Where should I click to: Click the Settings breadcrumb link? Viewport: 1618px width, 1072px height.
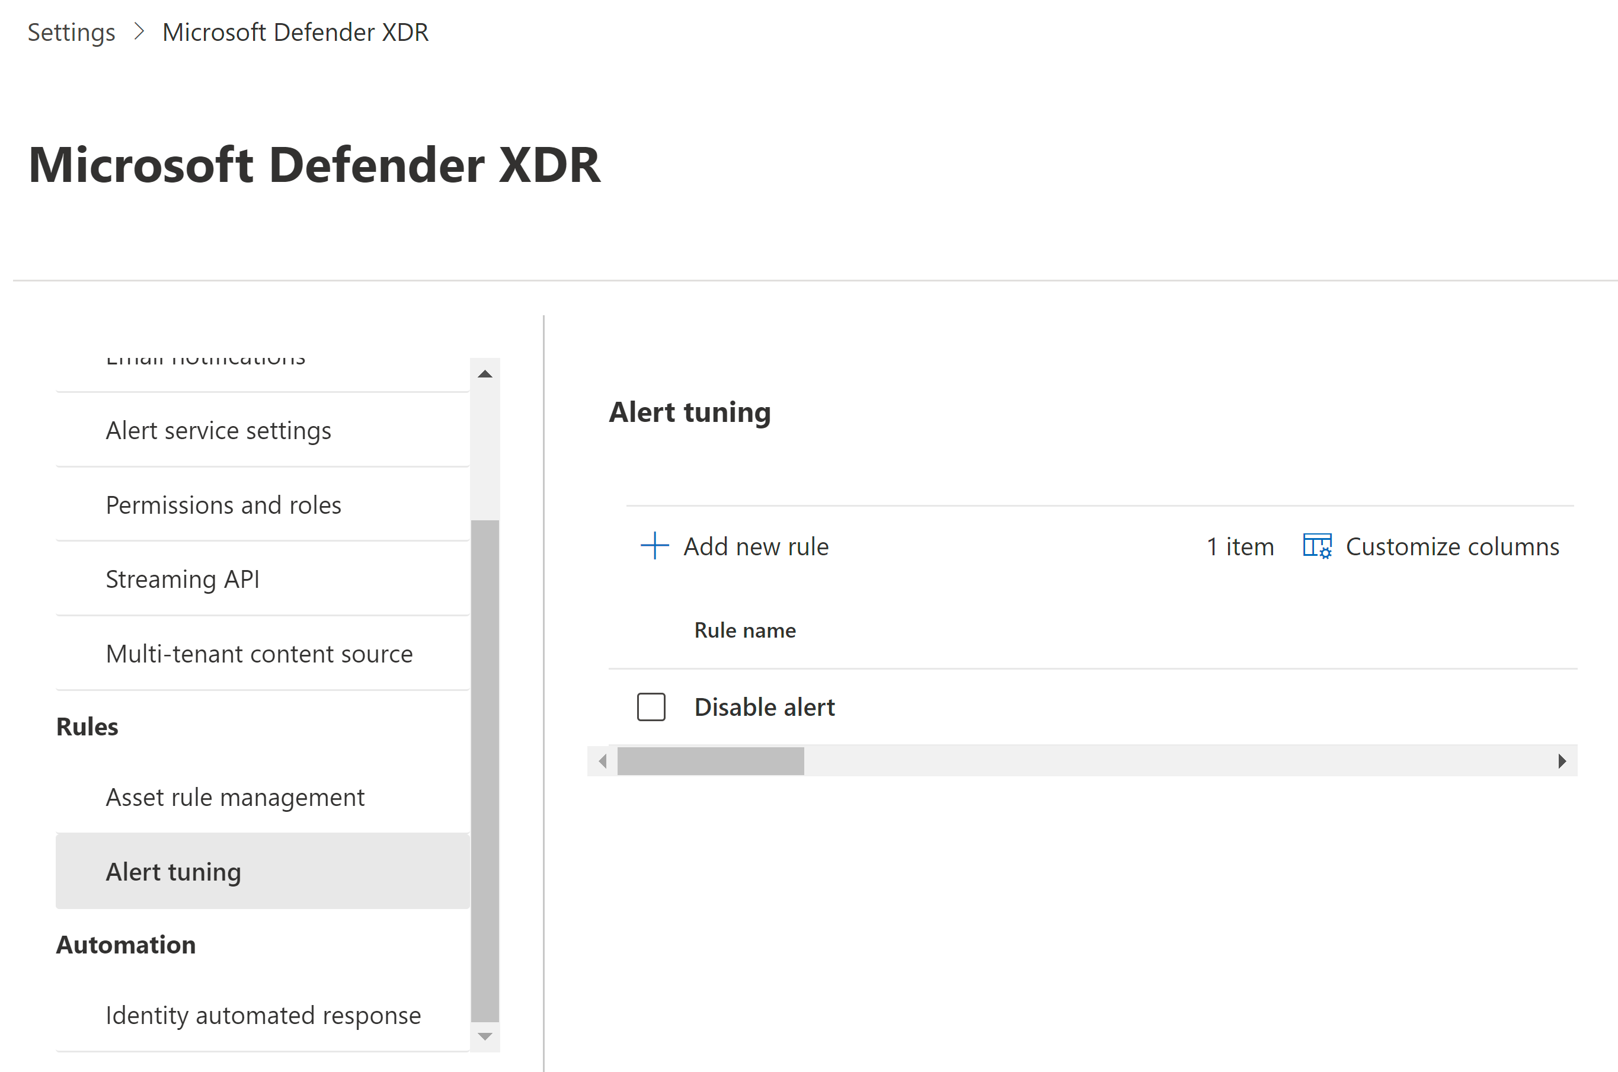71,32
